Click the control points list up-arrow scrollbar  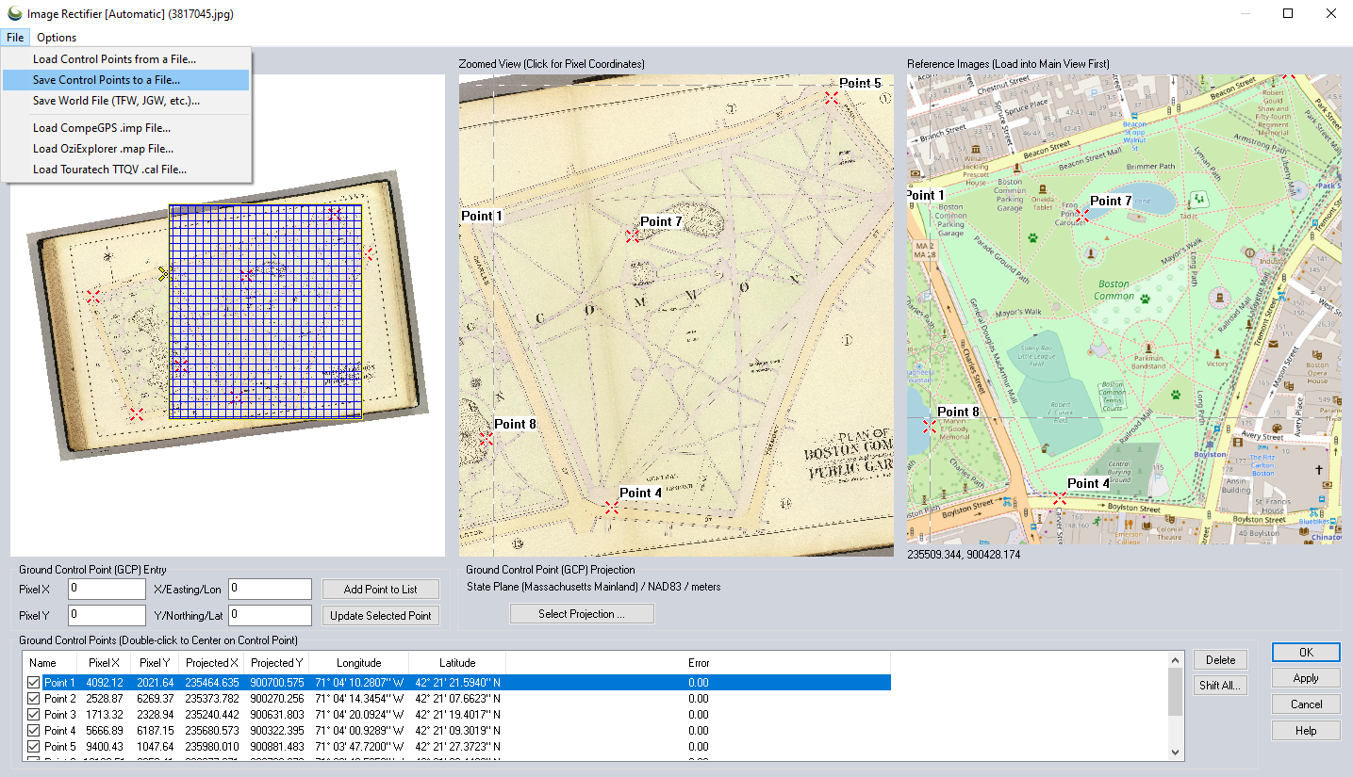(1175, 659)
